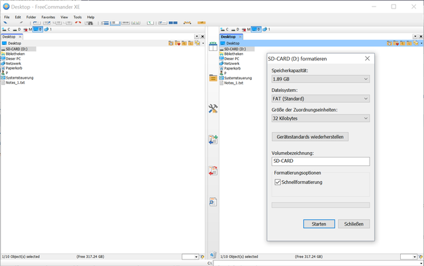The image size is (424, 266).
Task: Open favorites heart folder icon in left pane
Action: coord(178,43)
